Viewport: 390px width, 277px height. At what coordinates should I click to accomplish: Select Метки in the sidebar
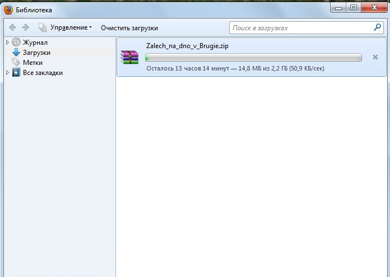point(32,63)
